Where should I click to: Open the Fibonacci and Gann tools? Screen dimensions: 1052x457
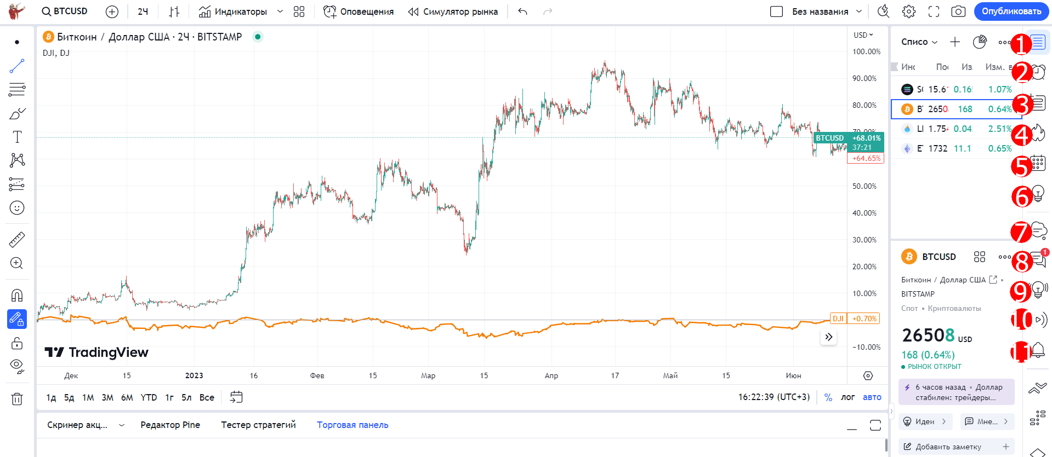[x=17, y=90]
